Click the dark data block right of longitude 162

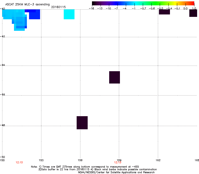click(164, 12)
